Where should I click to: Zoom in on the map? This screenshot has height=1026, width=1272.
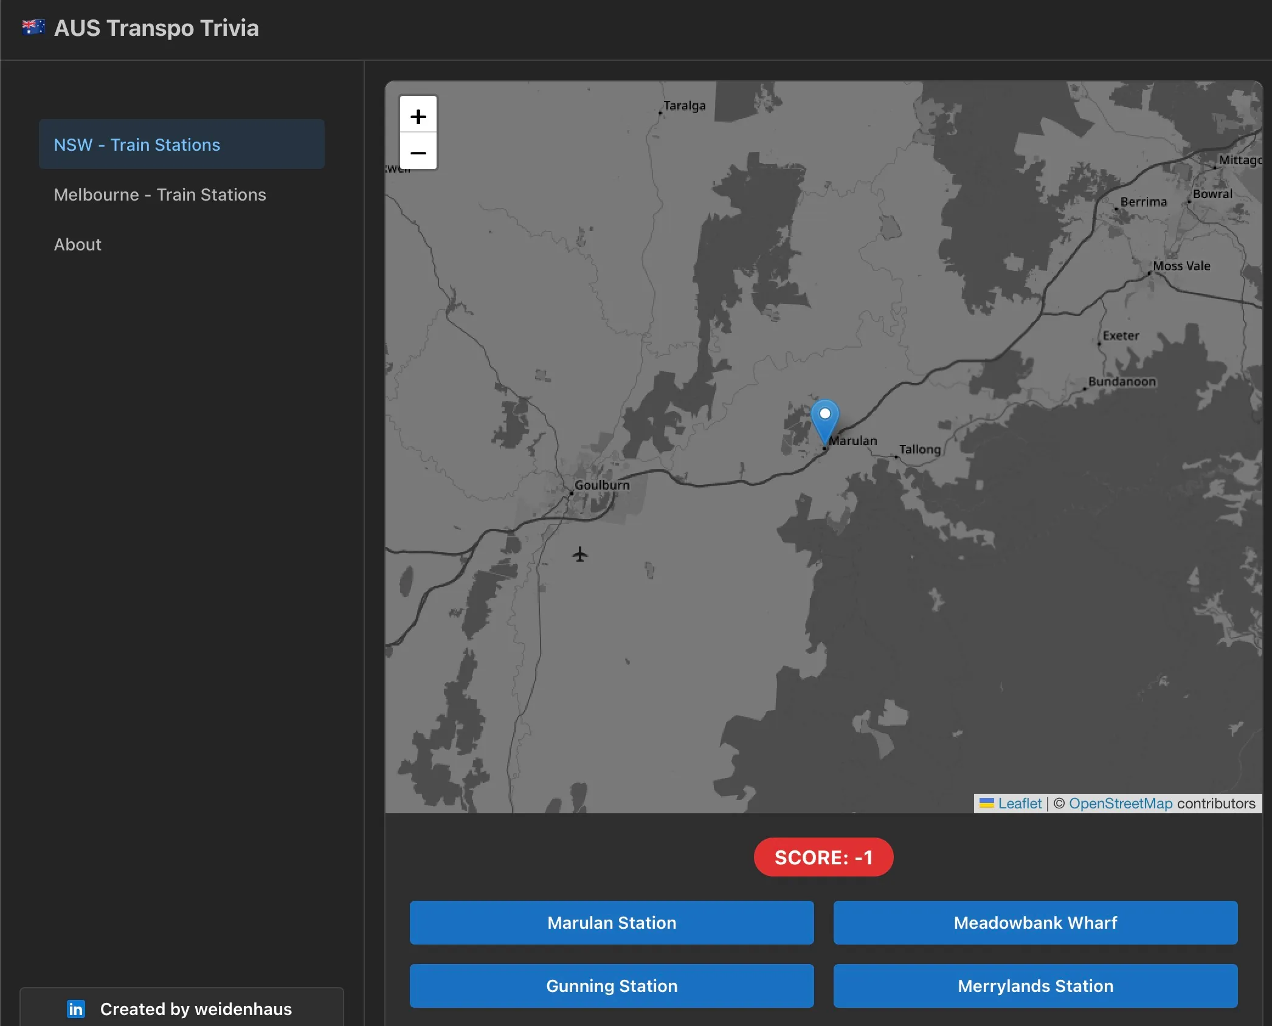pos(418,116)
